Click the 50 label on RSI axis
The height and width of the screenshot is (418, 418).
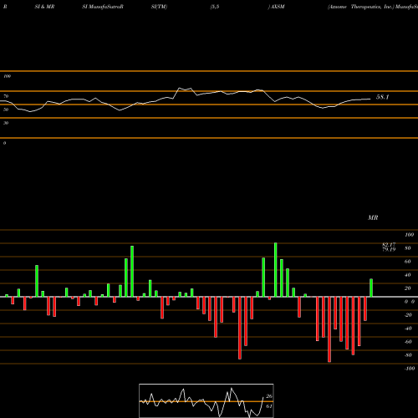[6, 110]
